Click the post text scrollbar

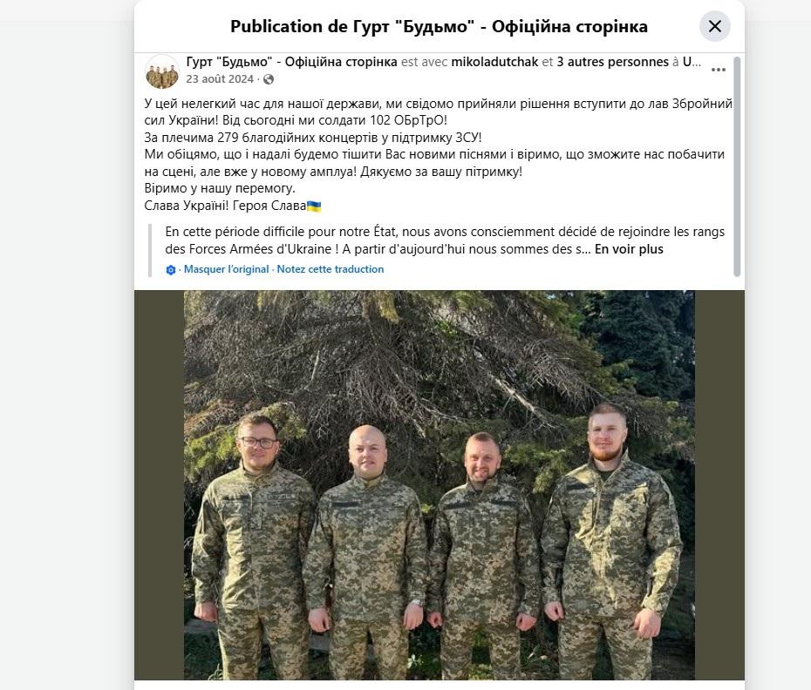tap(737, 166)
